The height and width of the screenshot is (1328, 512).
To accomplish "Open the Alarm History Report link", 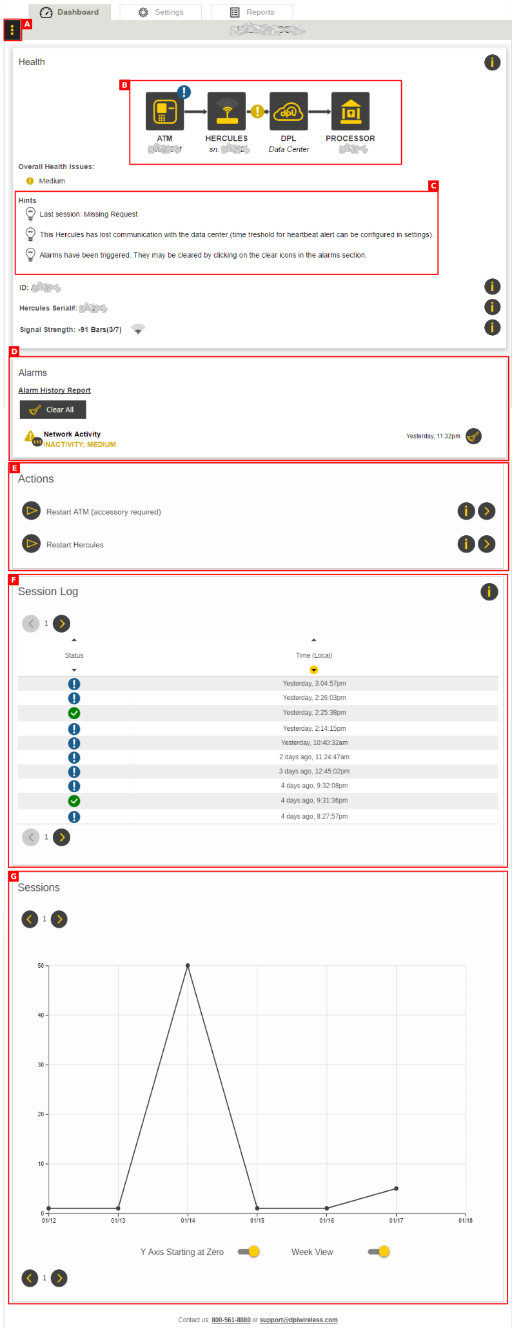I will [x=55, y=391].
